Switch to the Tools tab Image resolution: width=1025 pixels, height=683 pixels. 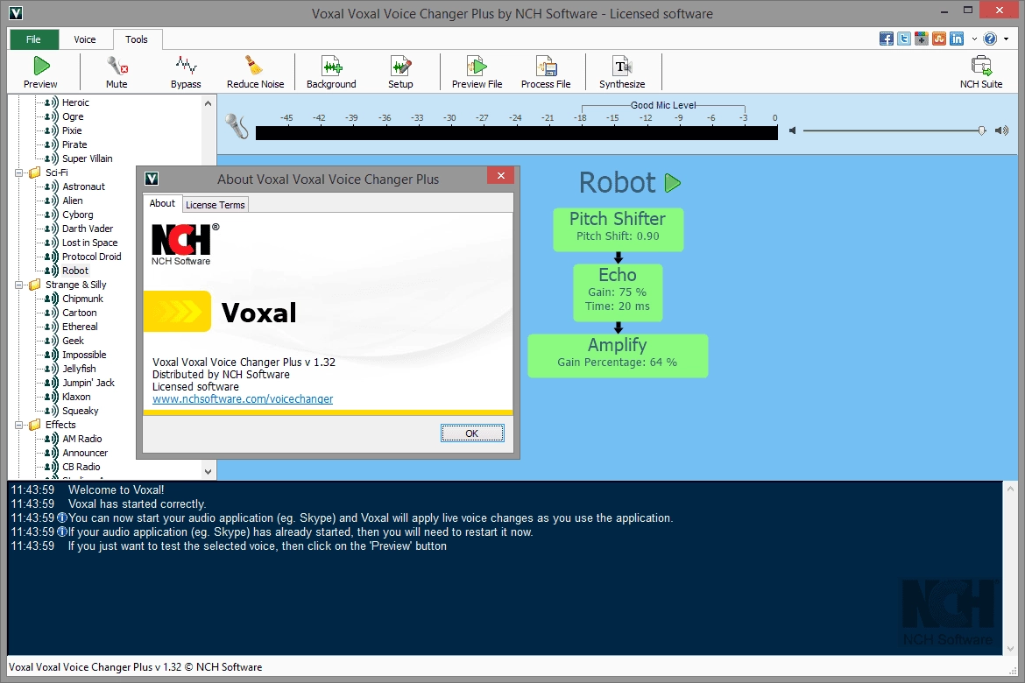tap(137, 39)
